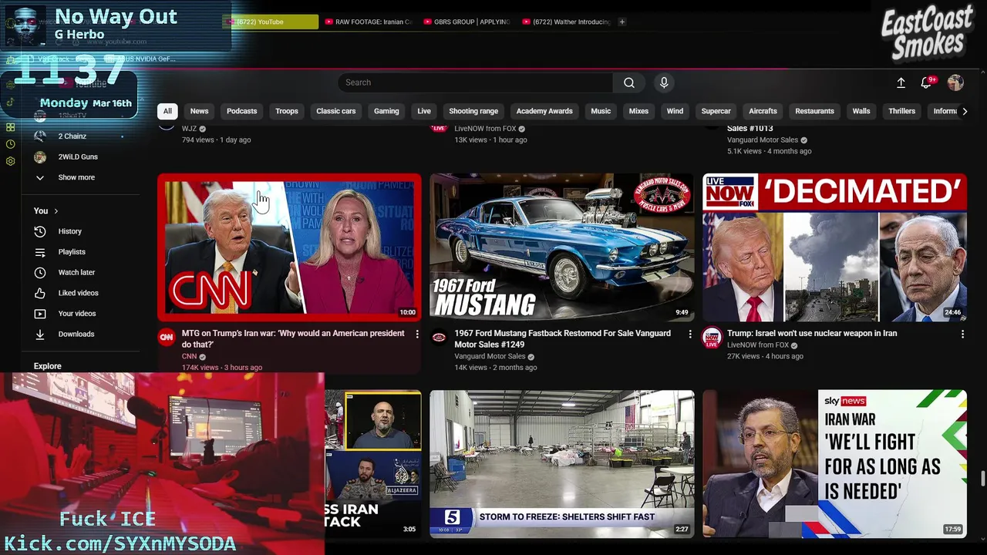
Task: Activate voice search microphone icon
Action: [x=664, y=82]
